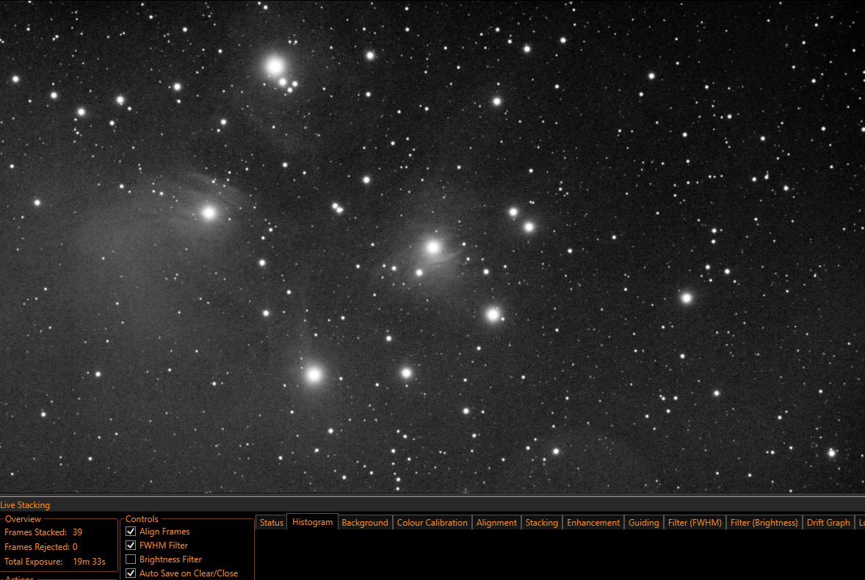Toggle the Align Frames checkbox
Screen dimensions: 865x580
coord(131,532)
